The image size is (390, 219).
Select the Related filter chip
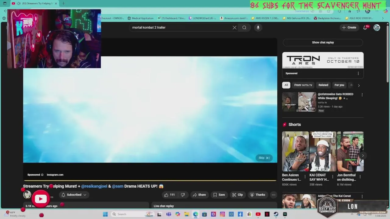(x=323, y=85)
